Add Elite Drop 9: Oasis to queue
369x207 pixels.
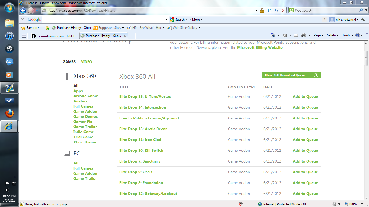tap(305, 172)
